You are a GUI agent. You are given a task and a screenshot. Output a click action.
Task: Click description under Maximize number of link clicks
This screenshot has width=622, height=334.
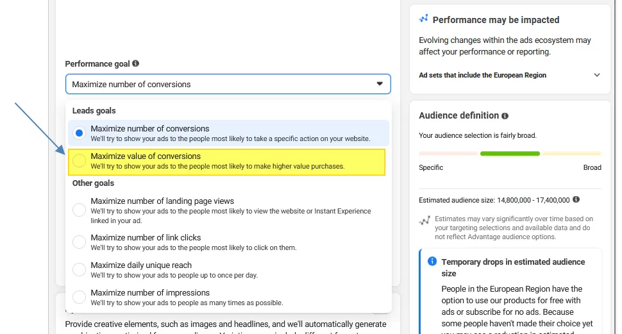click(x=194, y=247)
